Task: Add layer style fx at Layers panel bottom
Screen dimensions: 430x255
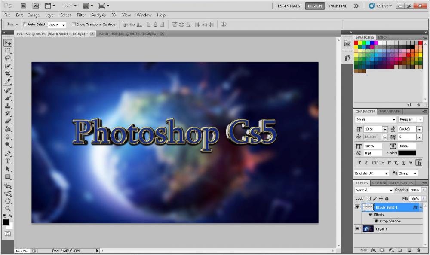Action: 373,250
